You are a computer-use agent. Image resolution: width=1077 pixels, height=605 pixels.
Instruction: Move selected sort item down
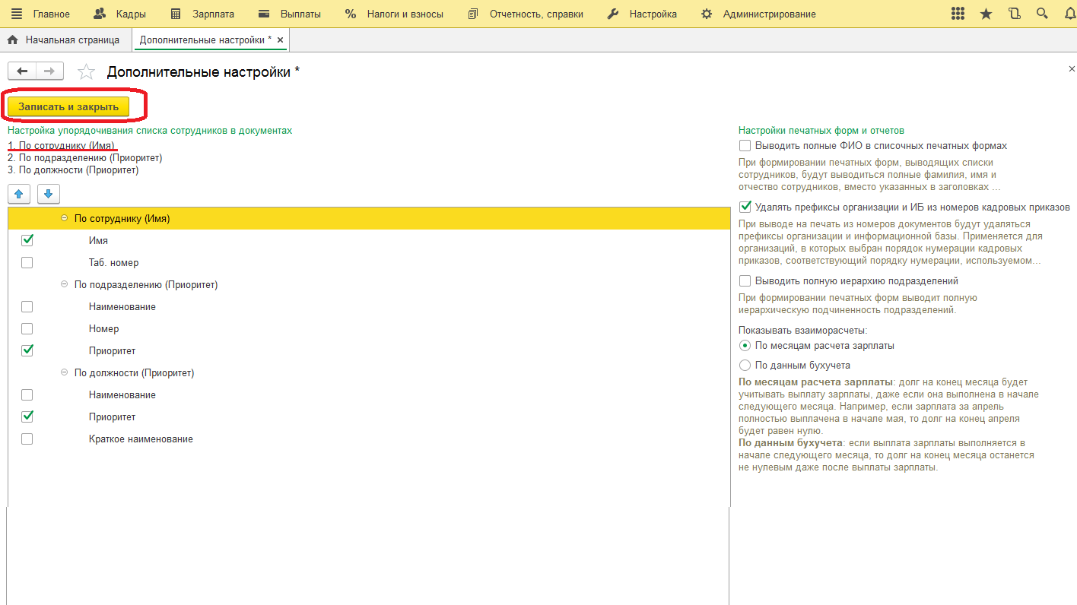click(x=48, y=193)
